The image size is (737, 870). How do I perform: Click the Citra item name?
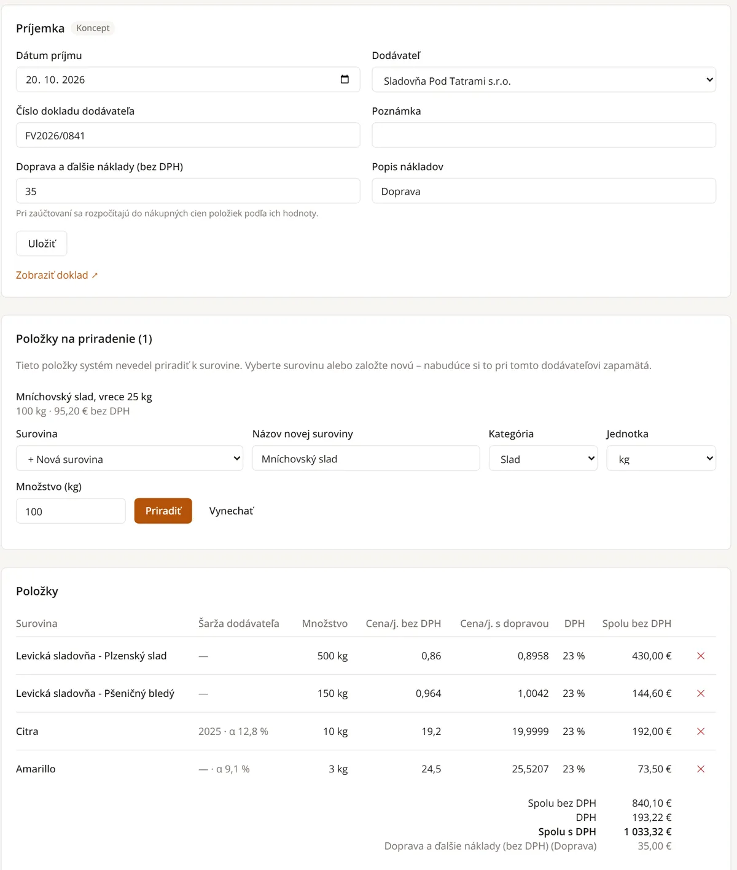[27, 731]
